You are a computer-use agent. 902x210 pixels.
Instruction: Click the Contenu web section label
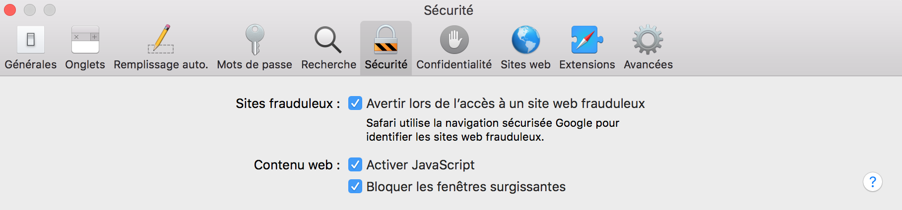pyautogui.click(x=297, y=165)
